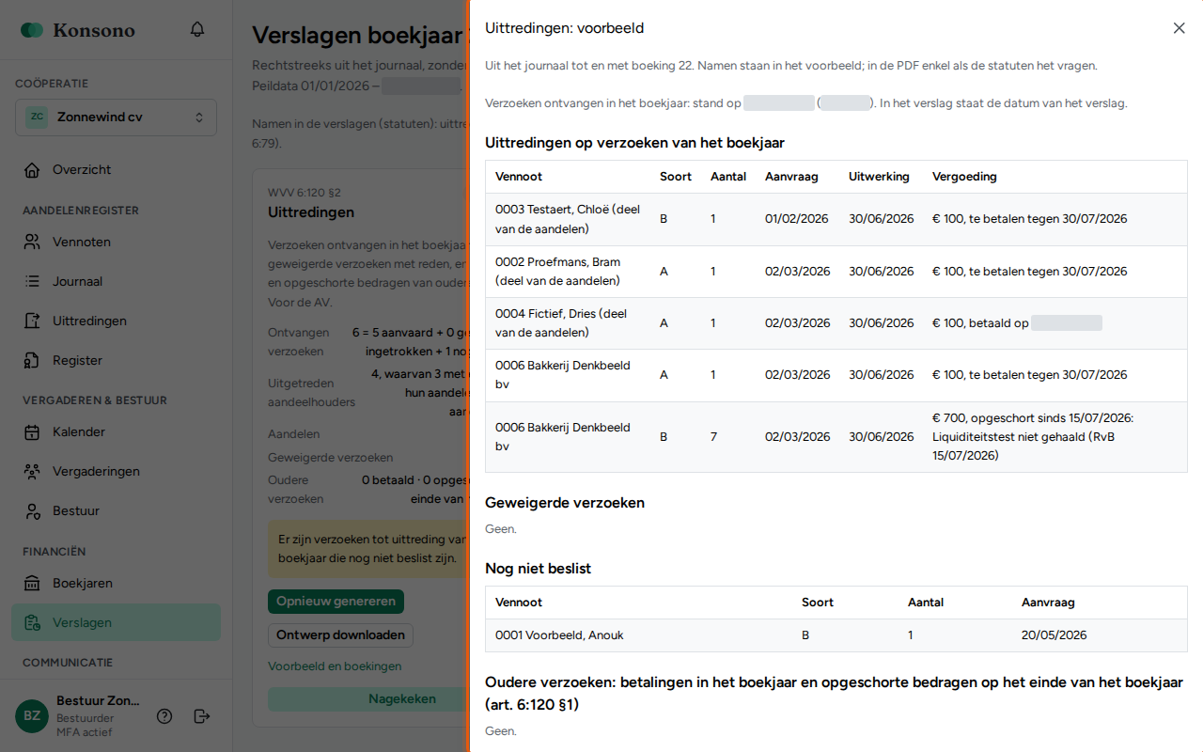Click the Vennoten people icon
1203x752 pixels.
coord(32,242)
